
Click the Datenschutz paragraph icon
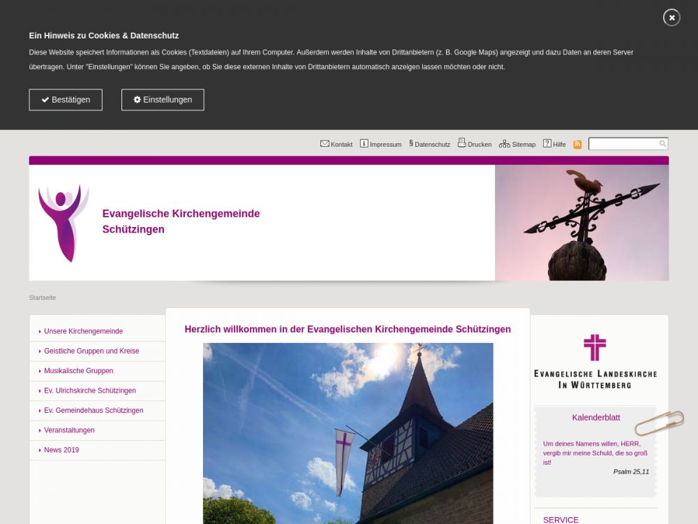(411, 143)
